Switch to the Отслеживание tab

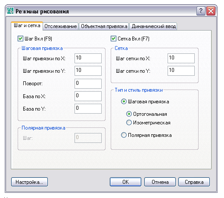point(61,26)
